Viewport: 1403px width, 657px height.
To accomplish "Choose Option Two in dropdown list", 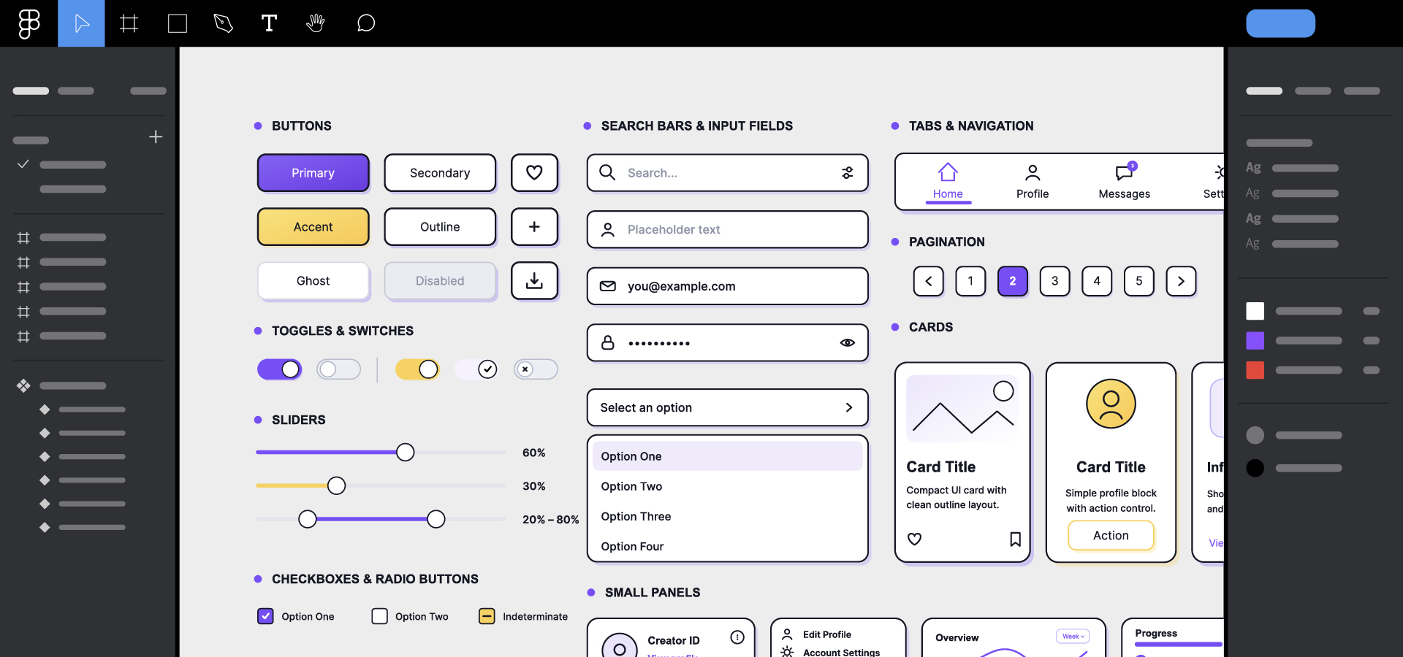I will pos(727,486).
